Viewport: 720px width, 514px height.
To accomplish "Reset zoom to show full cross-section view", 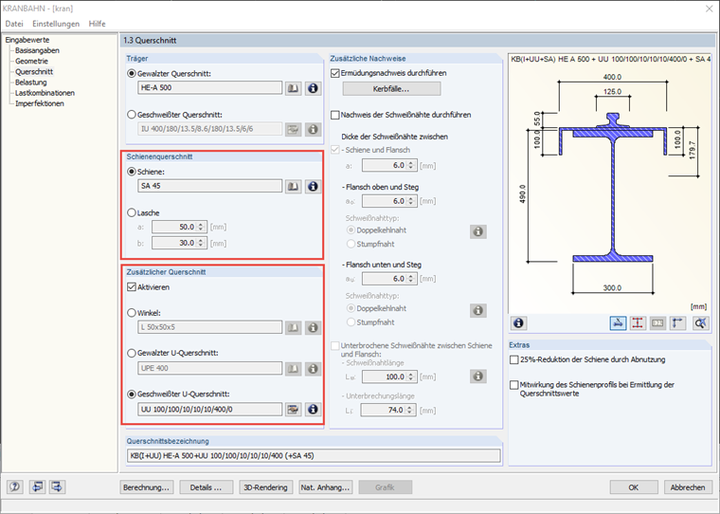I will 700,323.
